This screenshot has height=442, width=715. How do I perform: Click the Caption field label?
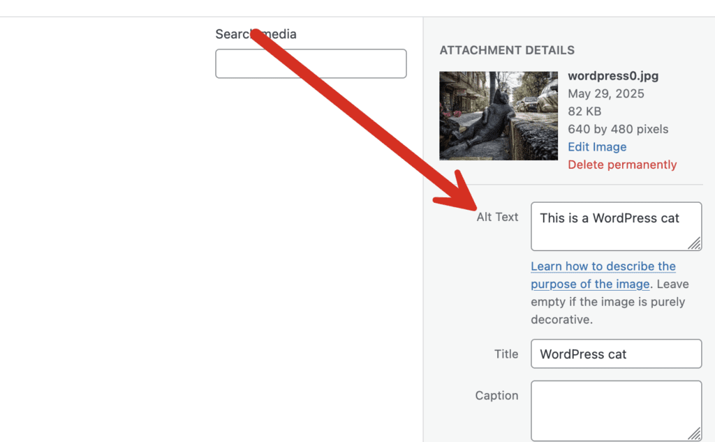coord(496,395)
